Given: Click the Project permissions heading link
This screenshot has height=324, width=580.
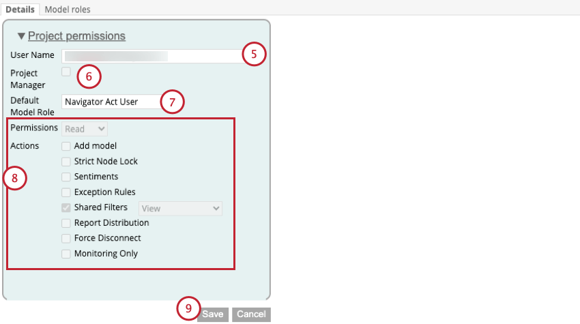Looking at the screenshot, I should (x=76, y=36).
